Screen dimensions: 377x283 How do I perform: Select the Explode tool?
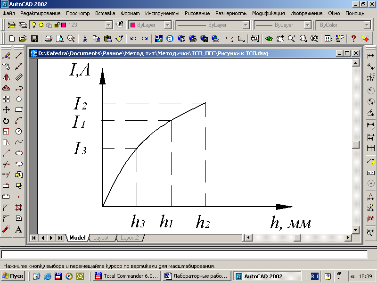click(6, 229)
